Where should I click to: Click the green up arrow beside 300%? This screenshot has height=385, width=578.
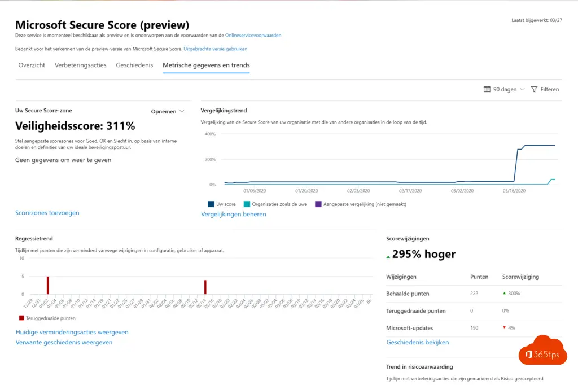(504, 293)
